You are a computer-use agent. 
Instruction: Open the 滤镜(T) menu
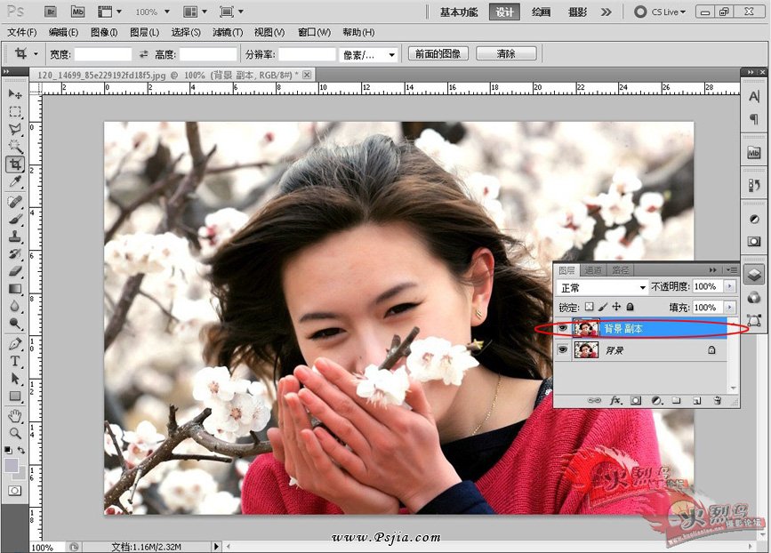pos(226,32)
